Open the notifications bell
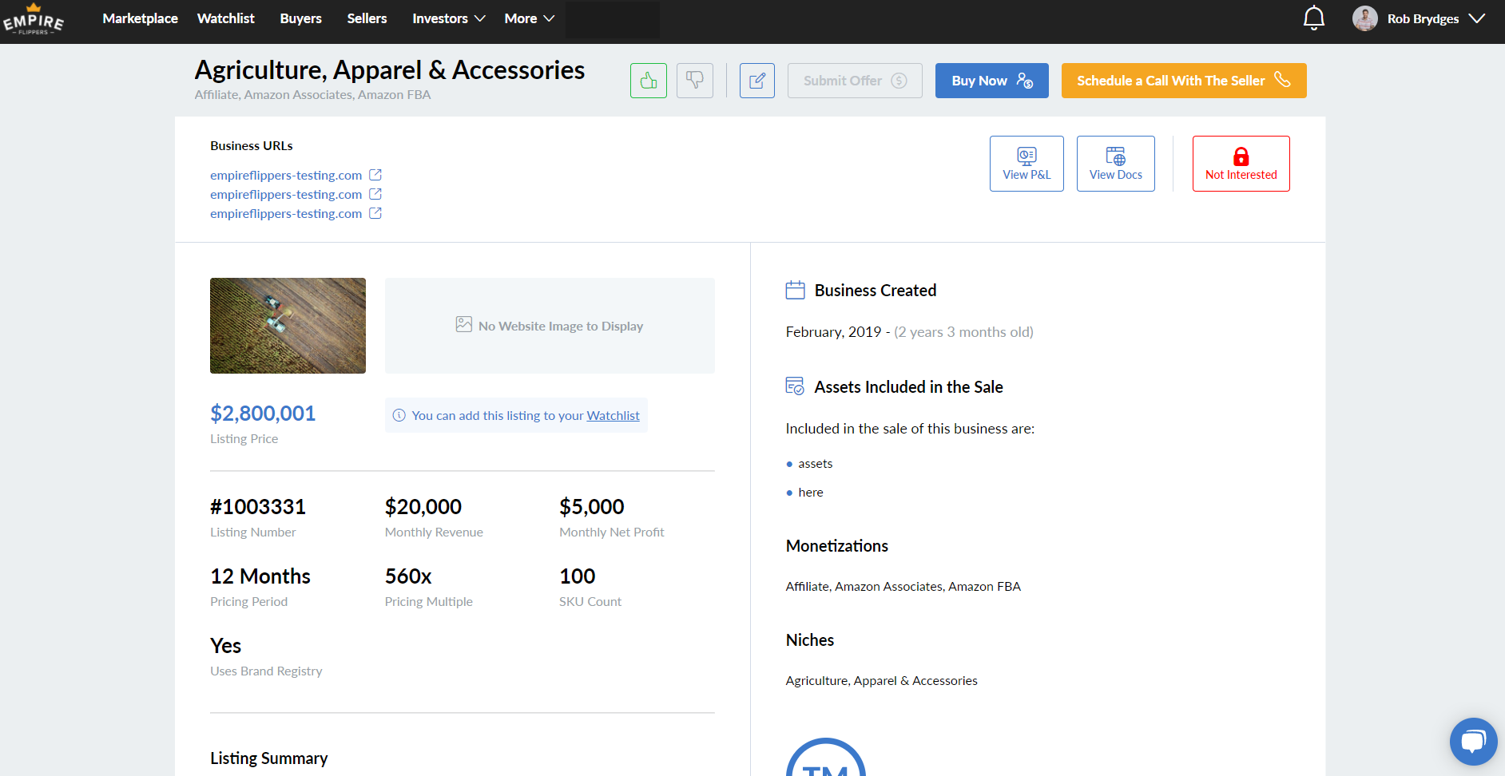Image resolution: width=1505 pixels, height=776 pixels. tap(1313, 18)
